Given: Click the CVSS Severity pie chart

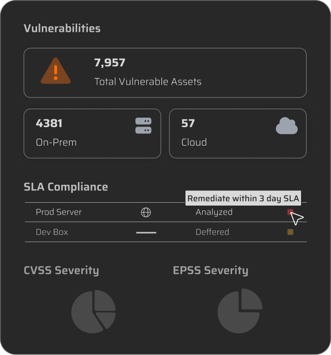Looking at the screenshot, I should click(94, 311).
